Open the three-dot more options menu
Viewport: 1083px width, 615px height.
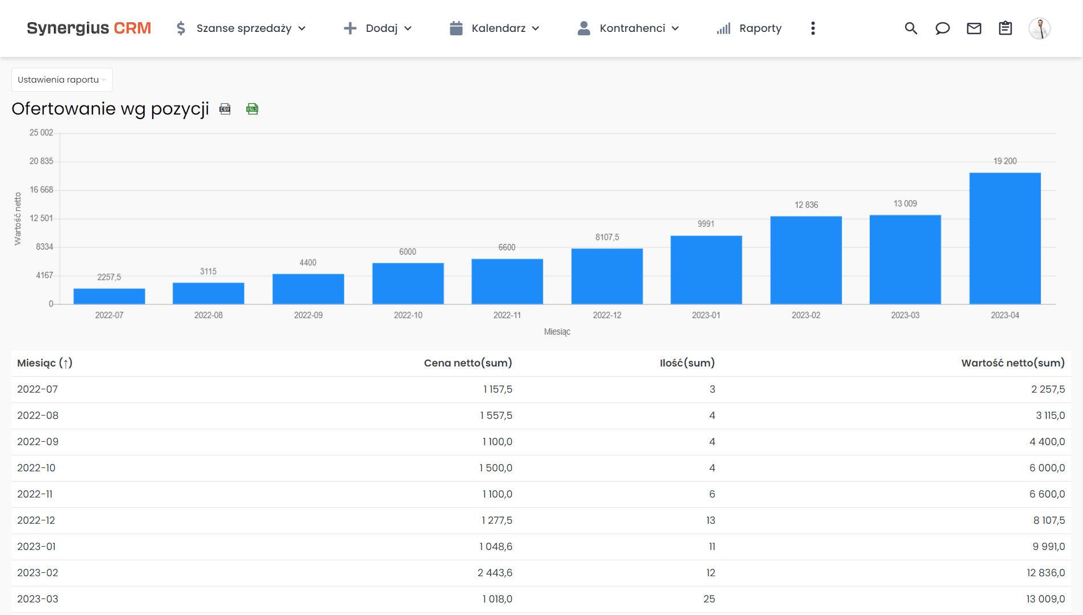click(x=813, y=28)
